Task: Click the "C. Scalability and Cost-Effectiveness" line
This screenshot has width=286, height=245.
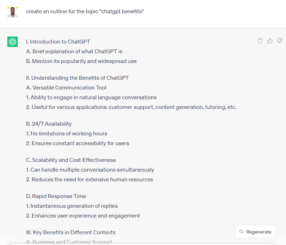Action: tap(71, 160)
